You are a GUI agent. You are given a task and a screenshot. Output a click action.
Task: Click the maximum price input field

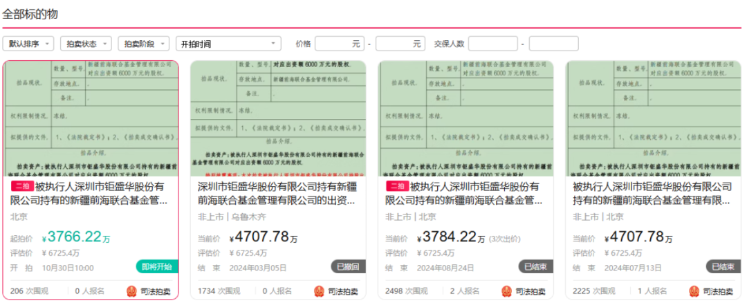pyautogui.click(x=400, y=44)
